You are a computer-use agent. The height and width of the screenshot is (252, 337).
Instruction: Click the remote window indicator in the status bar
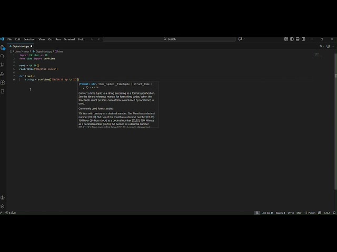[1, 213]
